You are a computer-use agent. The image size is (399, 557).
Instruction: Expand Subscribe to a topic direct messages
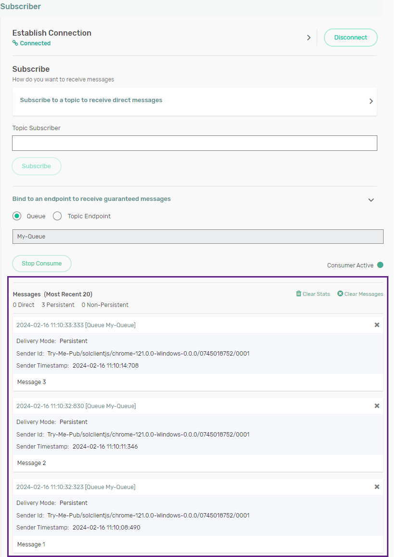pyautogui.click(x=371, y=101)
